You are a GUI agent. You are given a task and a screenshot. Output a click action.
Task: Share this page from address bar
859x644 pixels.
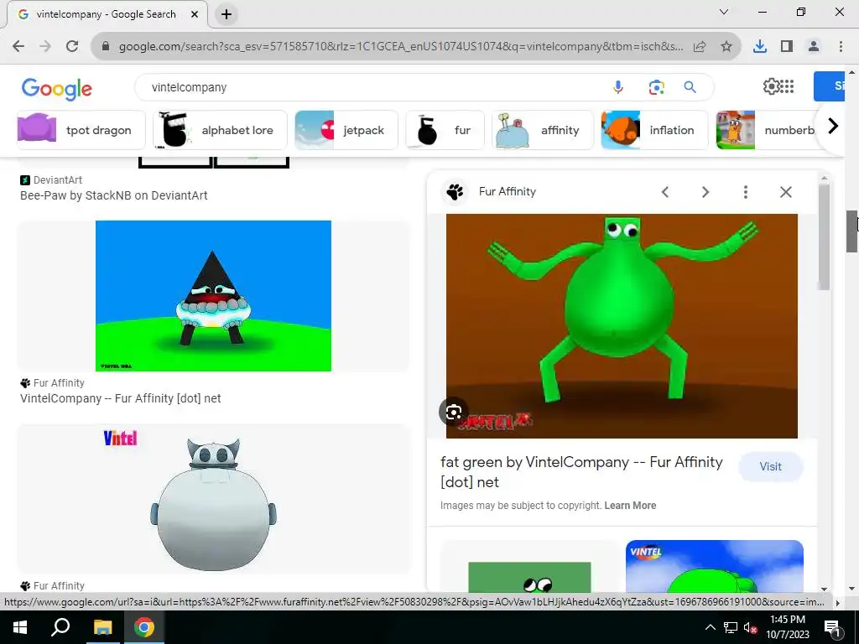pos(700,47)
